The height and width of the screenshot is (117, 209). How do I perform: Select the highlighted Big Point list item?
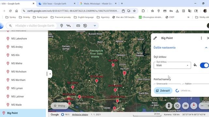pos(23,113)
